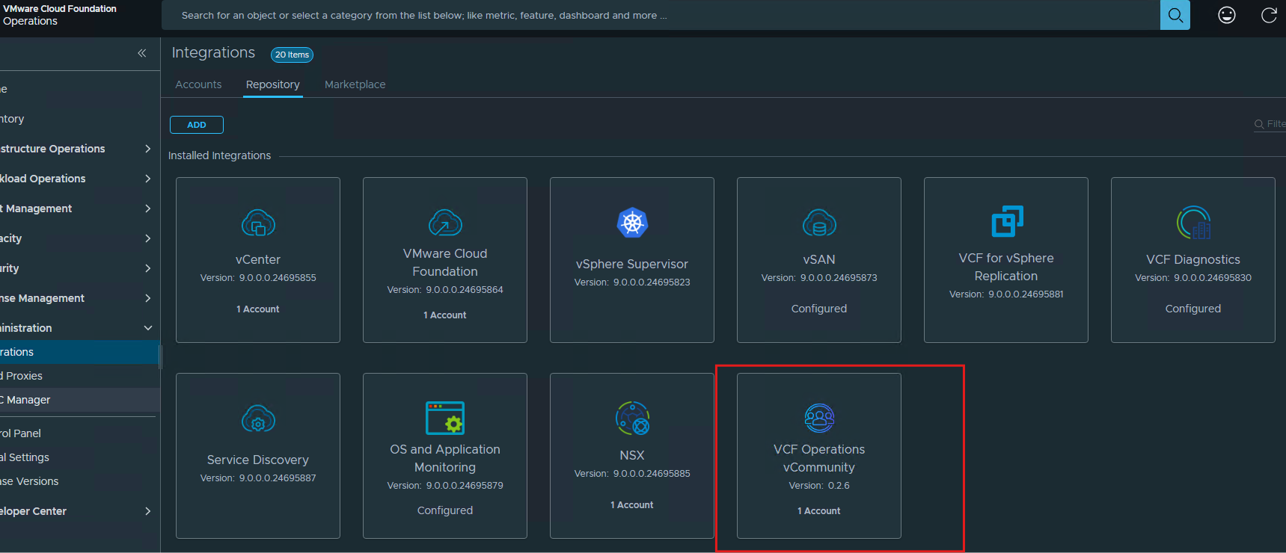The width and height of the screenshot is (1286, 553).
Task: Collapse the sidebar with the double chevron
Action: tap(142, 53)
